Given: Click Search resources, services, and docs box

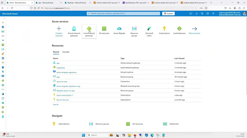Looking at the screenshot, I should pyautogui.click(x=123, y=13).
